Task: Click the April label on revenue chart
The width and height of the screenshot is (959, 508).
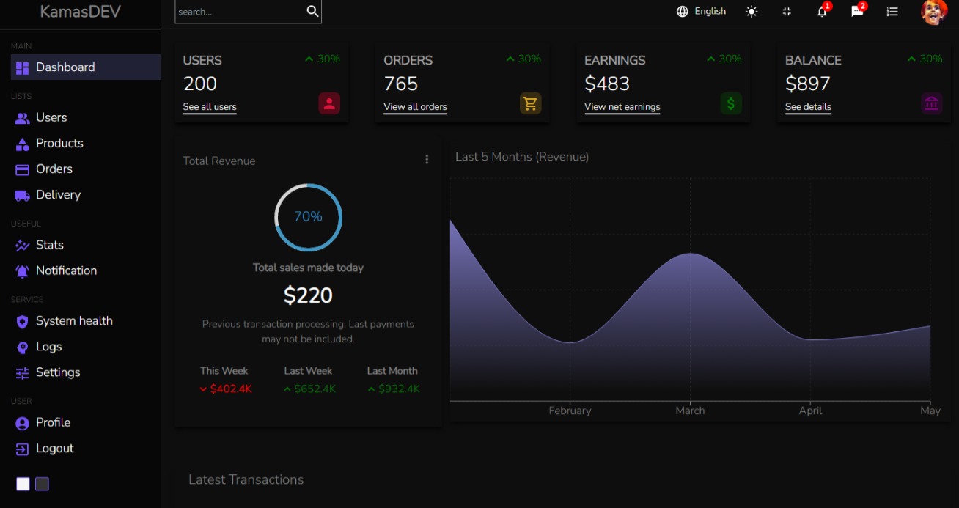Action: (810, 411)
